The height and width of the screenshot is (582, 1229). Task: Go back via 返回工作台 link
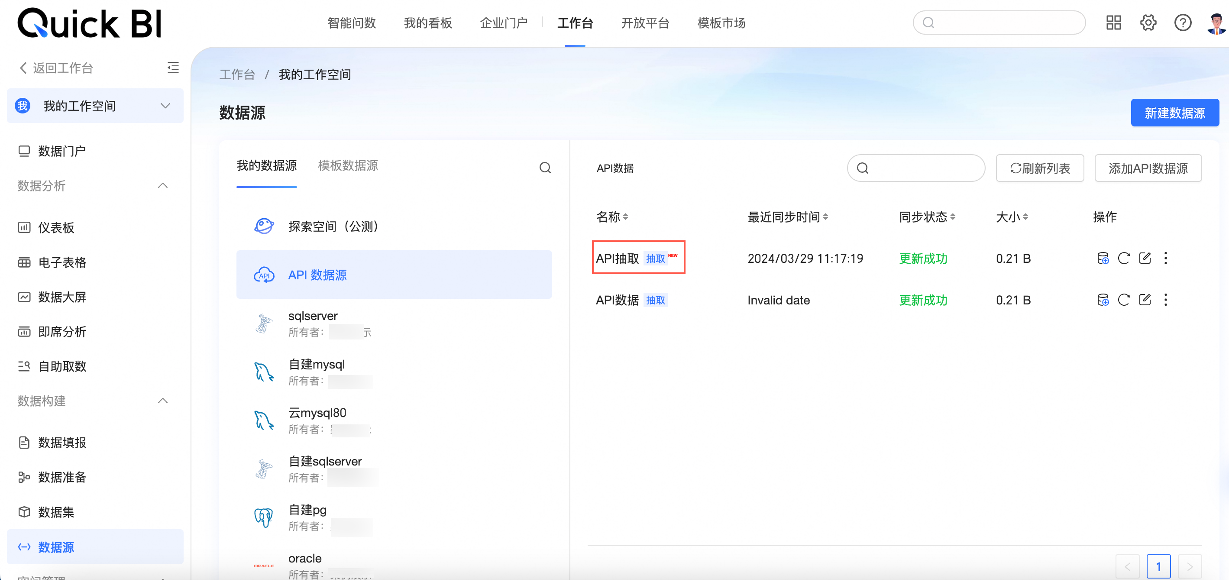56,68
